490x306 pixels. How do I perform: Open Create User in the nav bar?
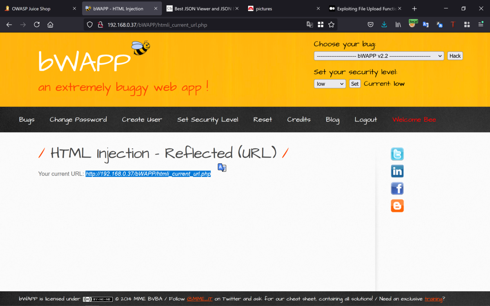[x=142, y=120]
